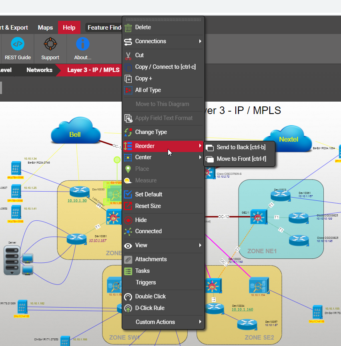Click the Cut scissors icon

click(128, 56)
